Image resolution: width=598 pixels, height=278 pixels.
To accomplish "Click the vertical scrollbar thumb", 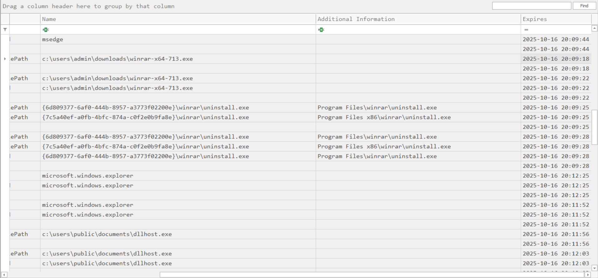I will click(595, 127).
